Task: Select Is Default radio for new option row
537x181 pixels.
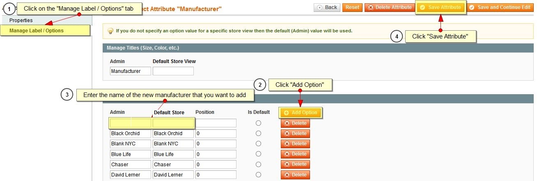Action: click(x=258, y=123)
